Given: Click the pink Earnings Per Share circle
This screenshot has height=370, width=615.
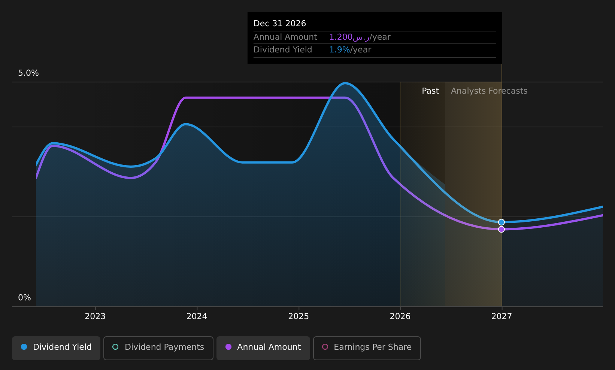Looking at the screenshot, I should click(325, 347).
